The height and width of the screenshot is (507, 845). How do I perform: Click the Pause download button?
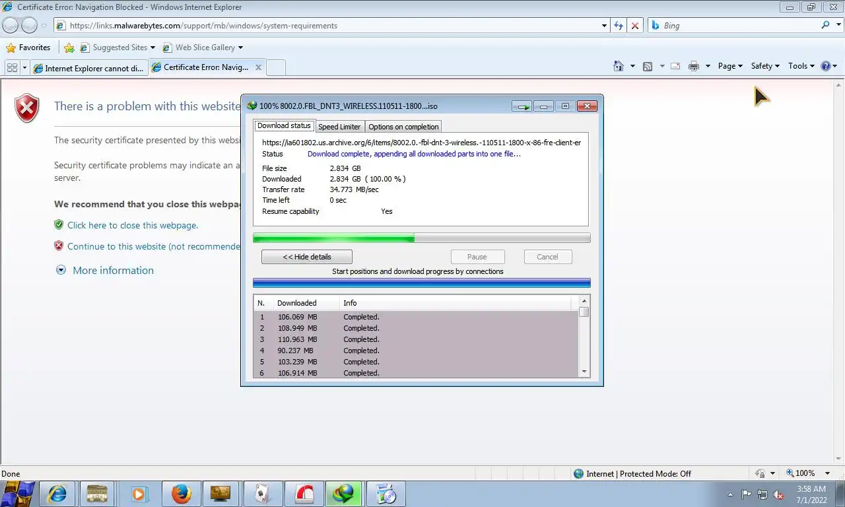click(477, 257)
